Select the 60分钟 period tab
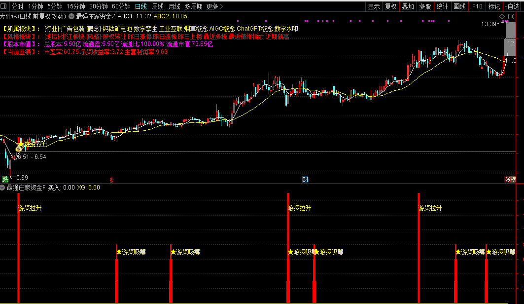 pos(121,6)
